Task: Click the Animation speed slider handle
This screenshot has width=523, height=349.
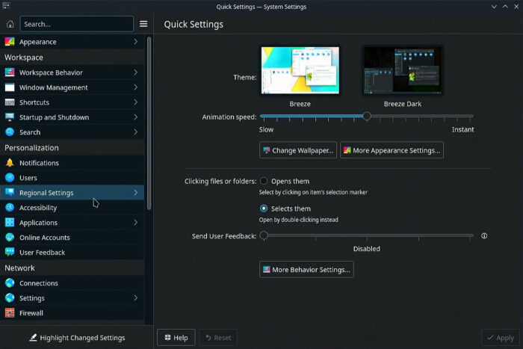Action: tap(367, 116)
